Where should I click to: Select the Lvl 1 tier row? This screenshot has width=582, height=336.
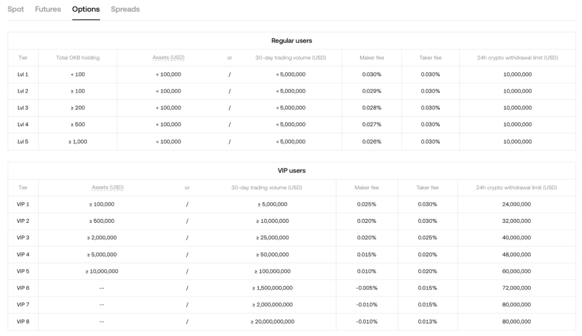[x=22, y=74]
